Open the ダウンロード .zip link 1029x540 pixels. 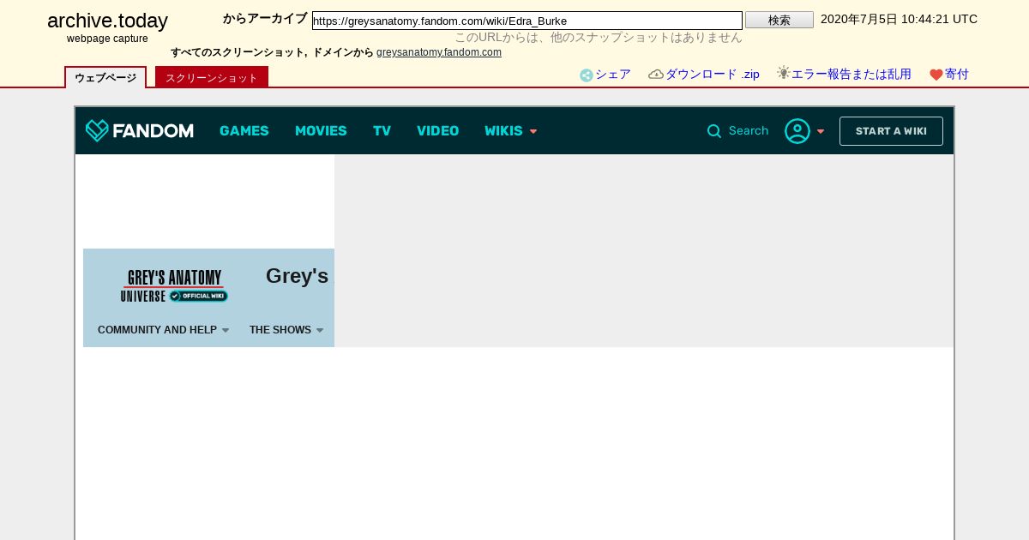click(x=713, y=75)
